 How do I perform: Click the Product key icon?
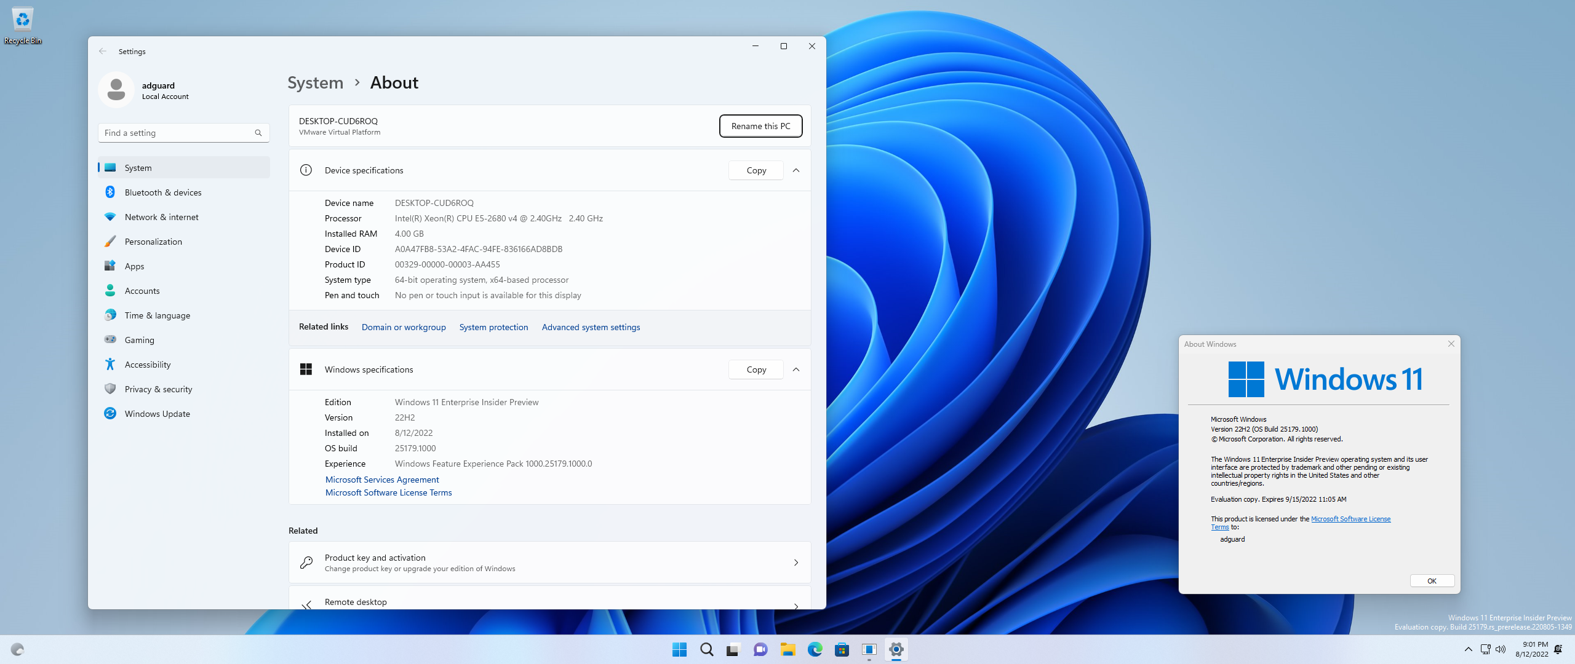tap(306, 563)
